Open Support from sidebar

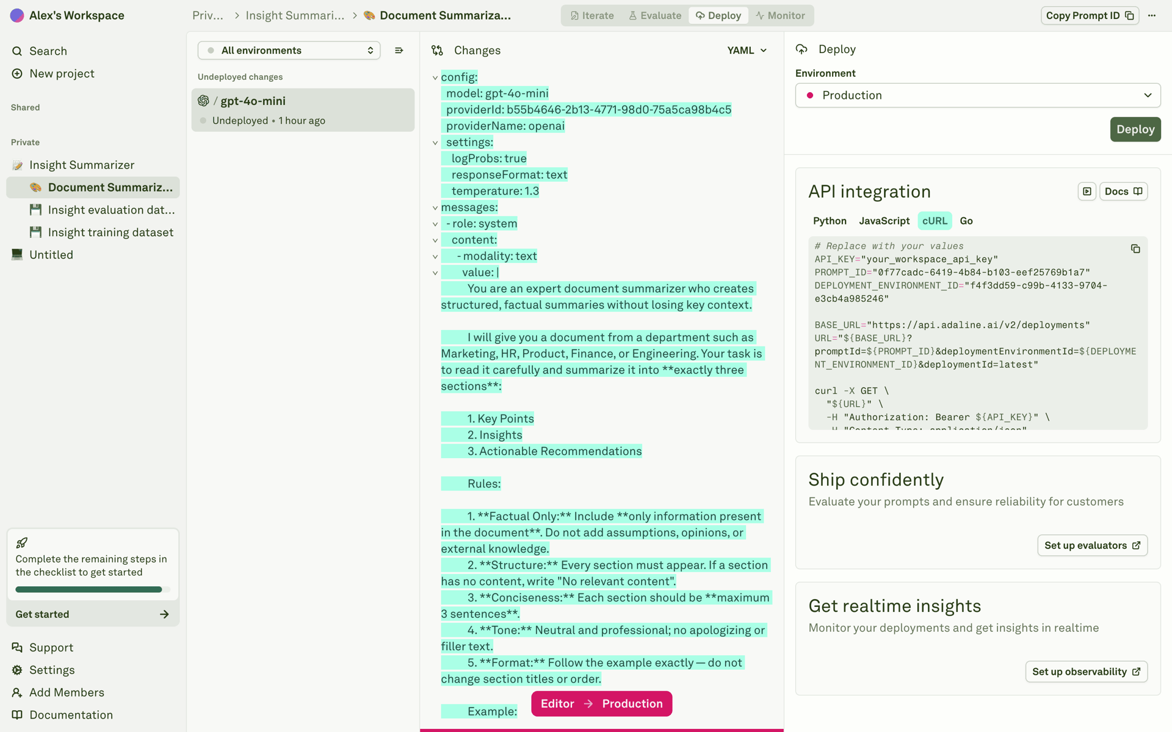pyautogui.click(x=51, y=647)
